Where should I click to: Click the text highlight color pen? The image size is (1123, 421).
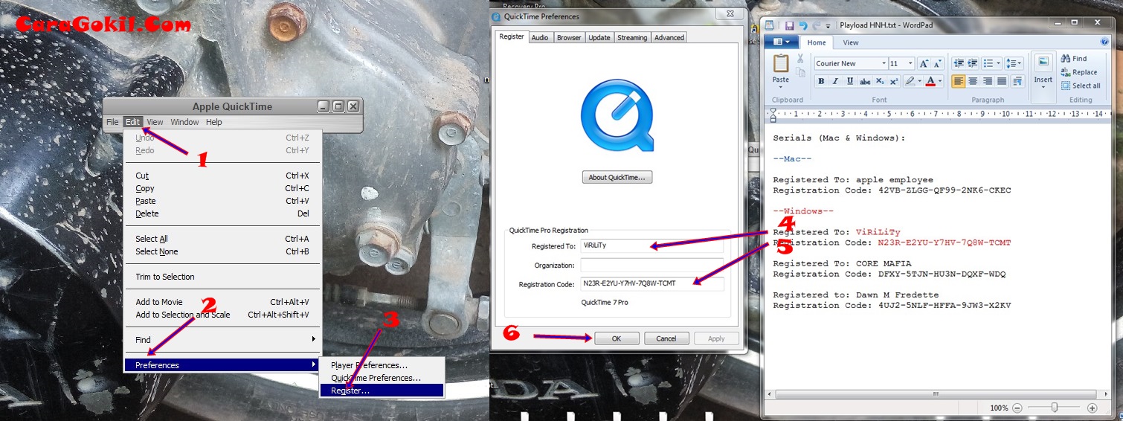pos(909,81)
